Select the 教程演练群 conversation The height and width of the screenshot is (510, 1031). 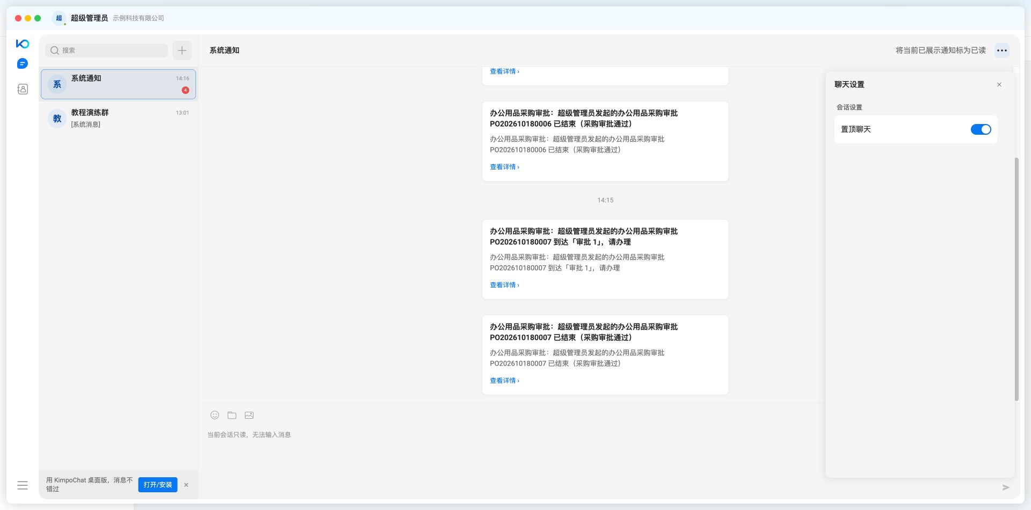coord(118,119)
